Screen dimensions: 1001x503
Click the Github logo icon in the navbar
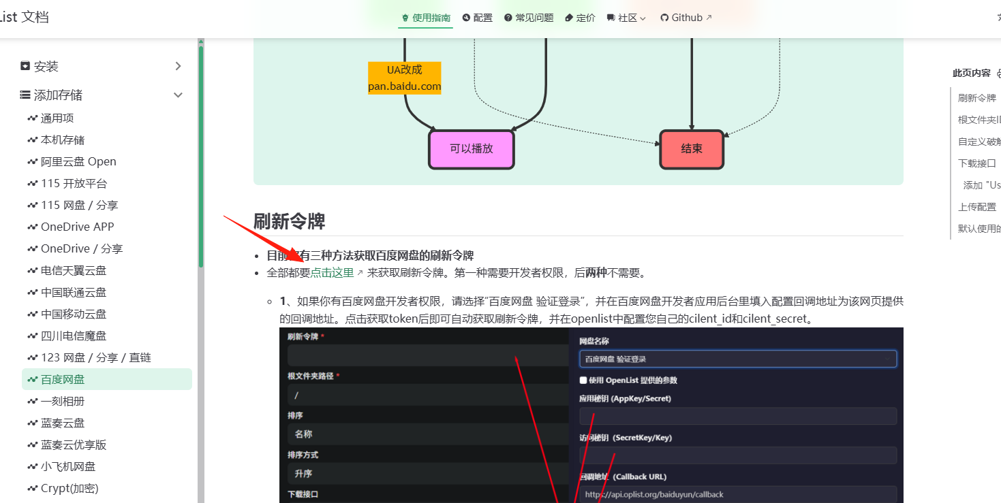click(x=664, y=18)
